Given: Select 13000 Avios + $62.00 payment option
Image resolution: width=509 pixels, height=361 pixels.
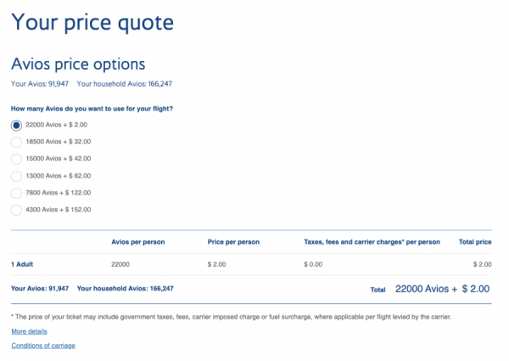Looking at the screenshot, I should [16, 176].
